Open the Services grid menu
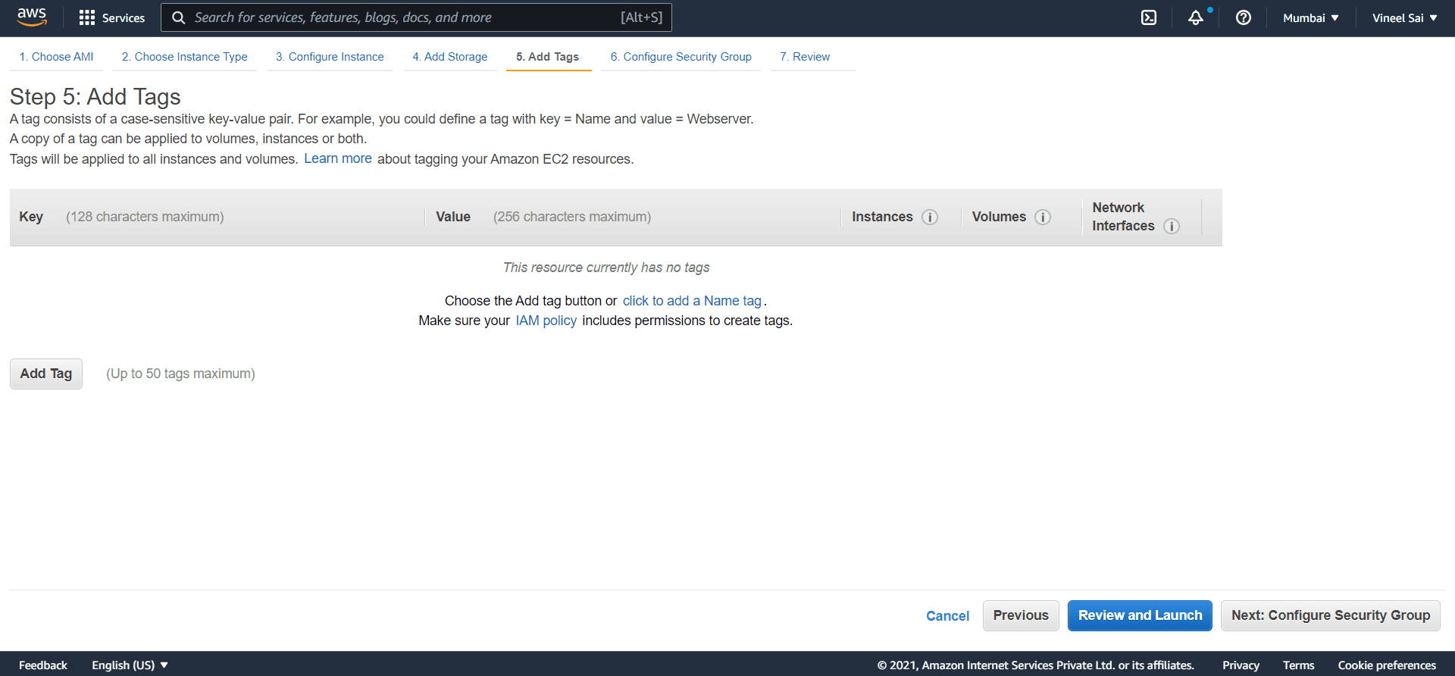This screenshot has height=676, width=1455. (112, 17)
